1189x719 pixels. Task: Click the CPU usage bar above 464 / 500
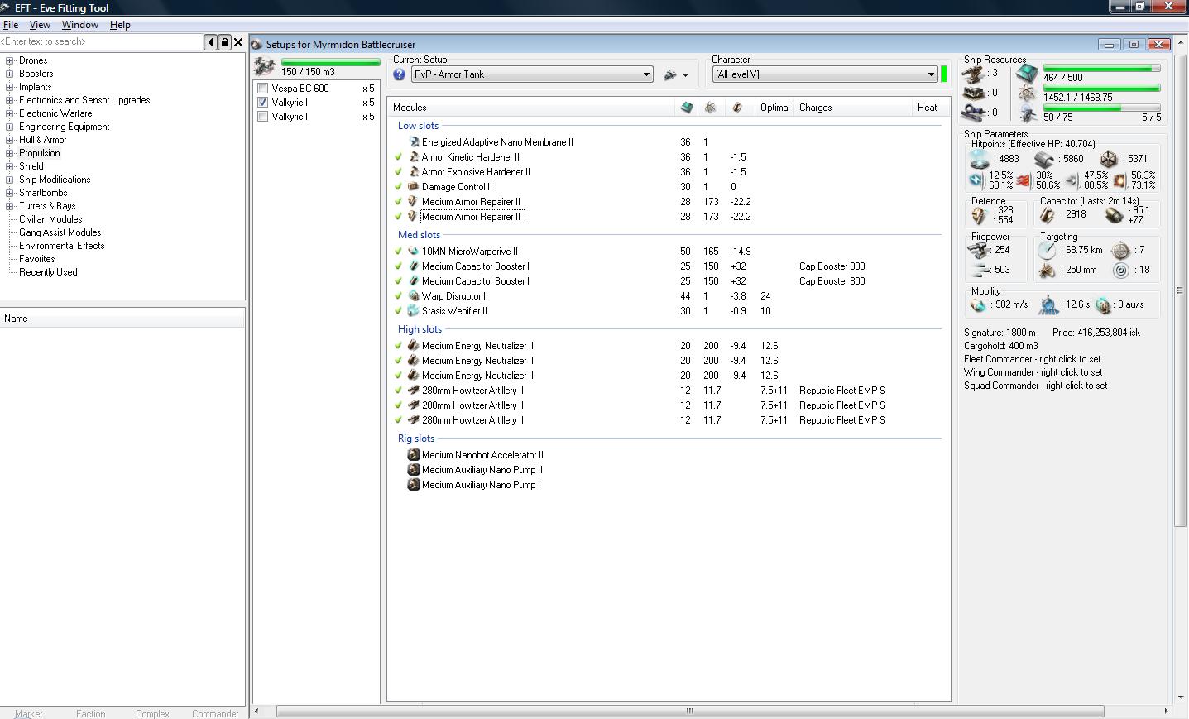[1101, 68]
